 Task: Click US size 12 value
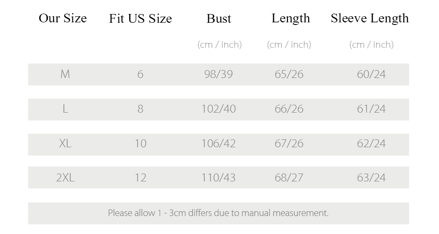140,178
